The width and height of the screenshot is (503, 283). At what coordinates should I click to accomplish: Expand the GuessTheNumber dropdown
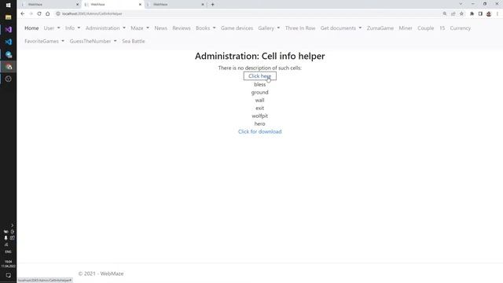[93, 41]
